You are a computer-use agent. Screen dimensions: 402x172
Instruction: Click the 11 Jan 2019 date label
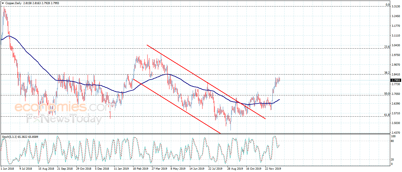coord(121,169)
